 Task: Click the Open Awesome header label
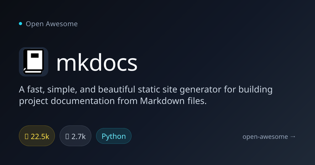pos(52,24)
